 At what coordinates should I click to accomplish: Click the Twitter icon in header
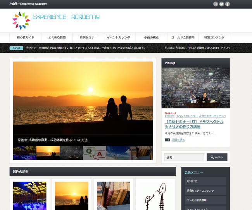(221, 4)
